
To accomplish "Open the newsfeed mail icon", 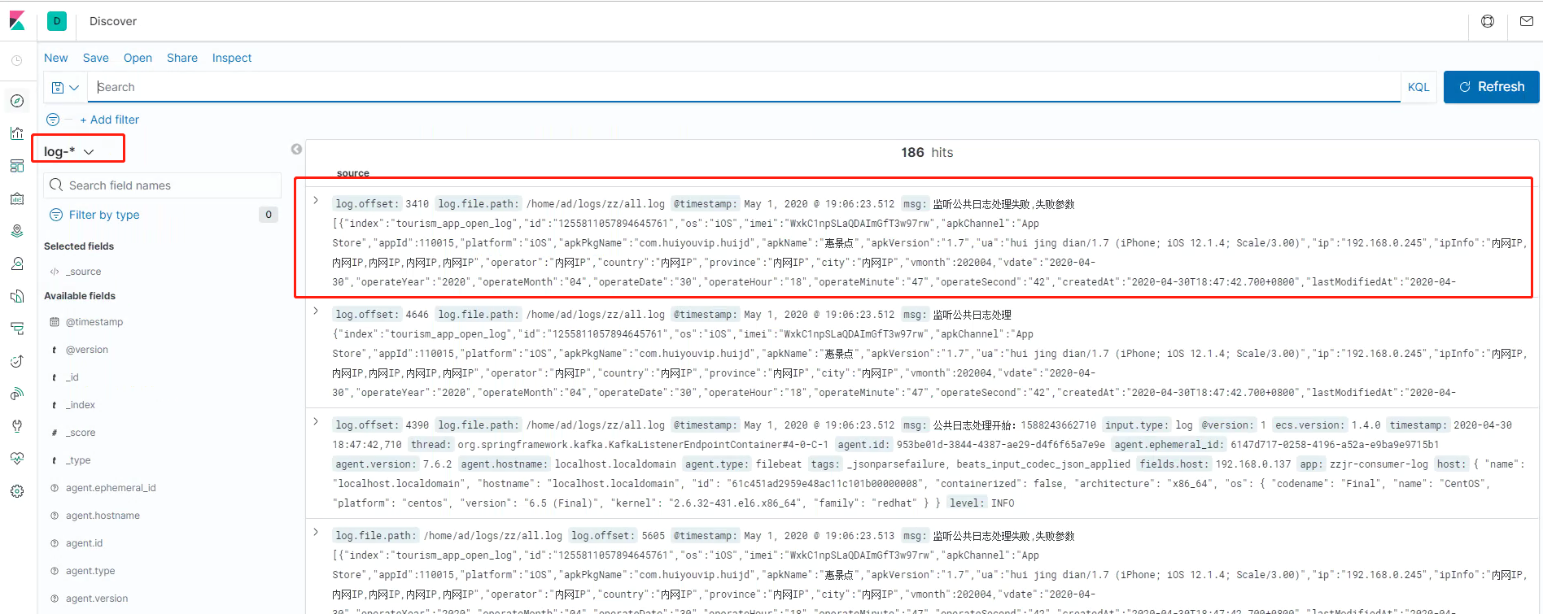I will pos(1527,21).
